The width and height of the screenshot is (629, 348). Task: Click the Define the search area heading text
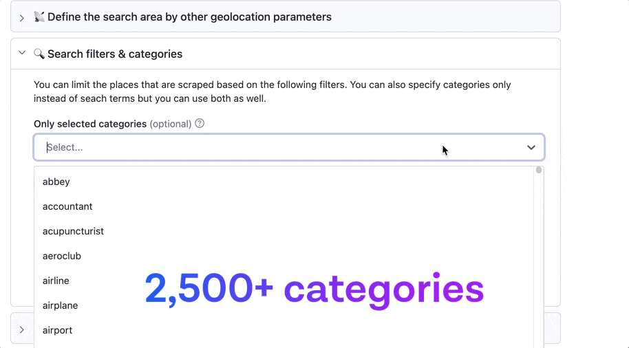(189, 17)
